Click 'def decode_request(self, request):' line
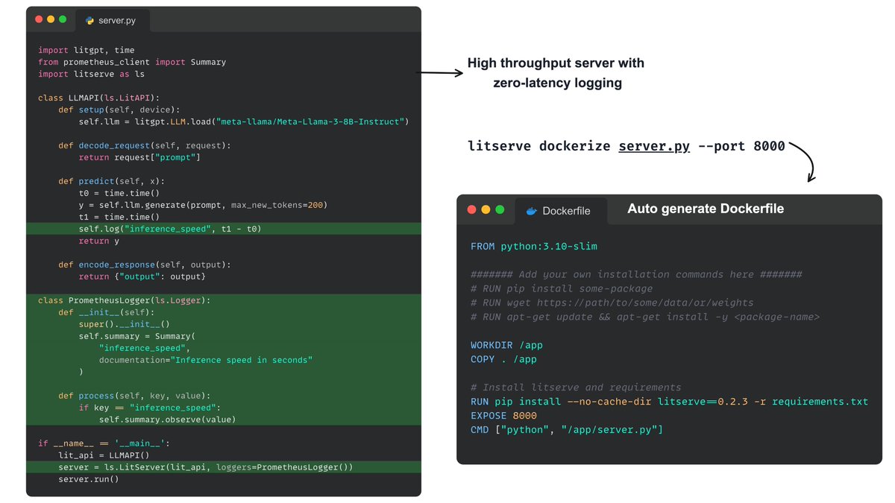The height and width of the screenshot is (503, 895). pos(145,145)
